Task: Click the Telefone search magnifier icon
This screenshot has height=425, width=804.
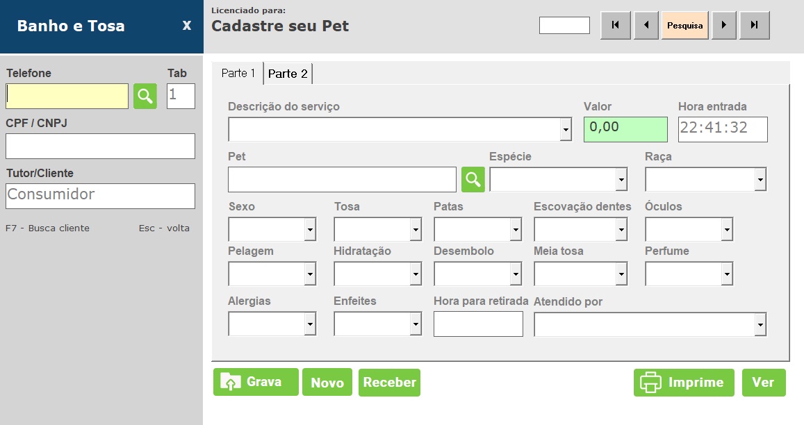Action: pyautogui.click(x=145, y=97)
